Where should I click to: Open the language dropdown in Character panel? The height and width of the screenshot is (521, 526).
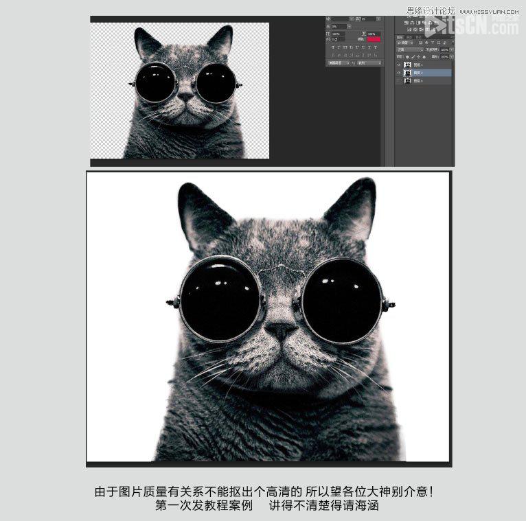(x=339, y=63)
